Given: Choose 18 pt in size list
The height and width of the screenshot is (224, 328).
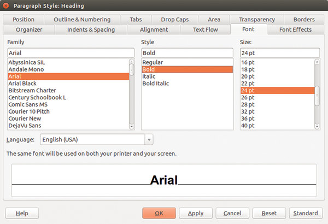Looking at the screenshot, I should [277, 69].
